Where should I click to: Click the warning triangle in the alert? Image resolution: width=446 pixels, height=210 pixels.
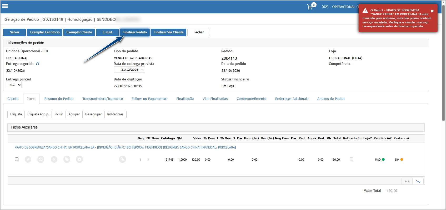click(365, 11)
